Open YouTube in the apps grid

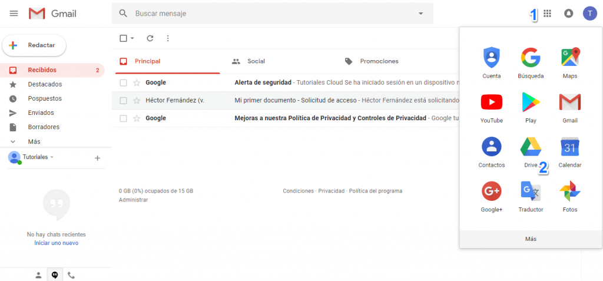point(491,103)
